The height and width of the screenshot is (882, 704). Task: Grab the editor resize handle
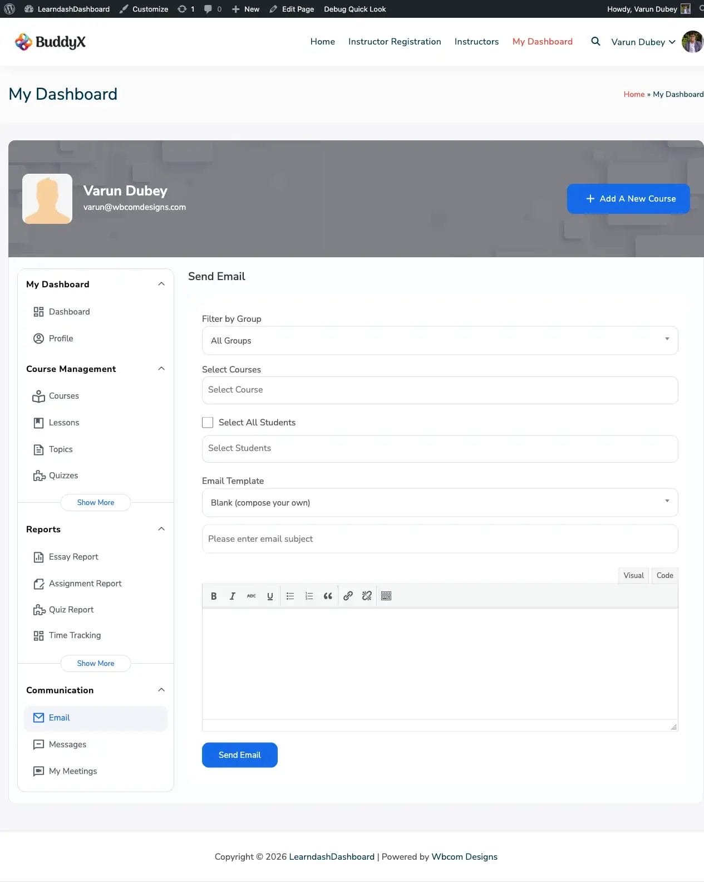point(673,727)
